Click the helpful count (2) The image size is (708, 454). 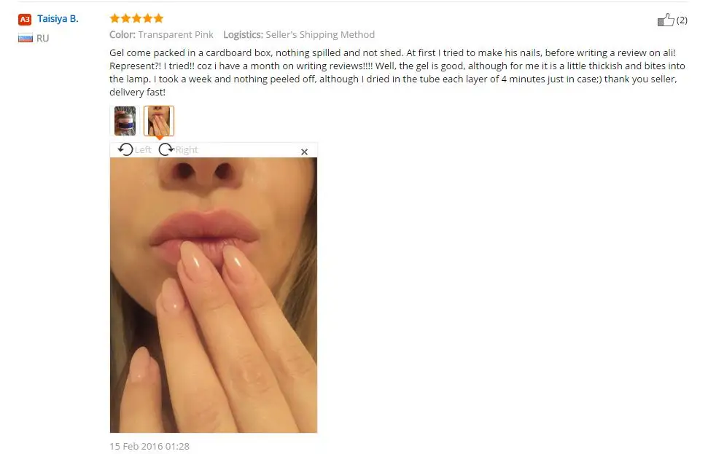pyautogui.click(x=682, y=20)
